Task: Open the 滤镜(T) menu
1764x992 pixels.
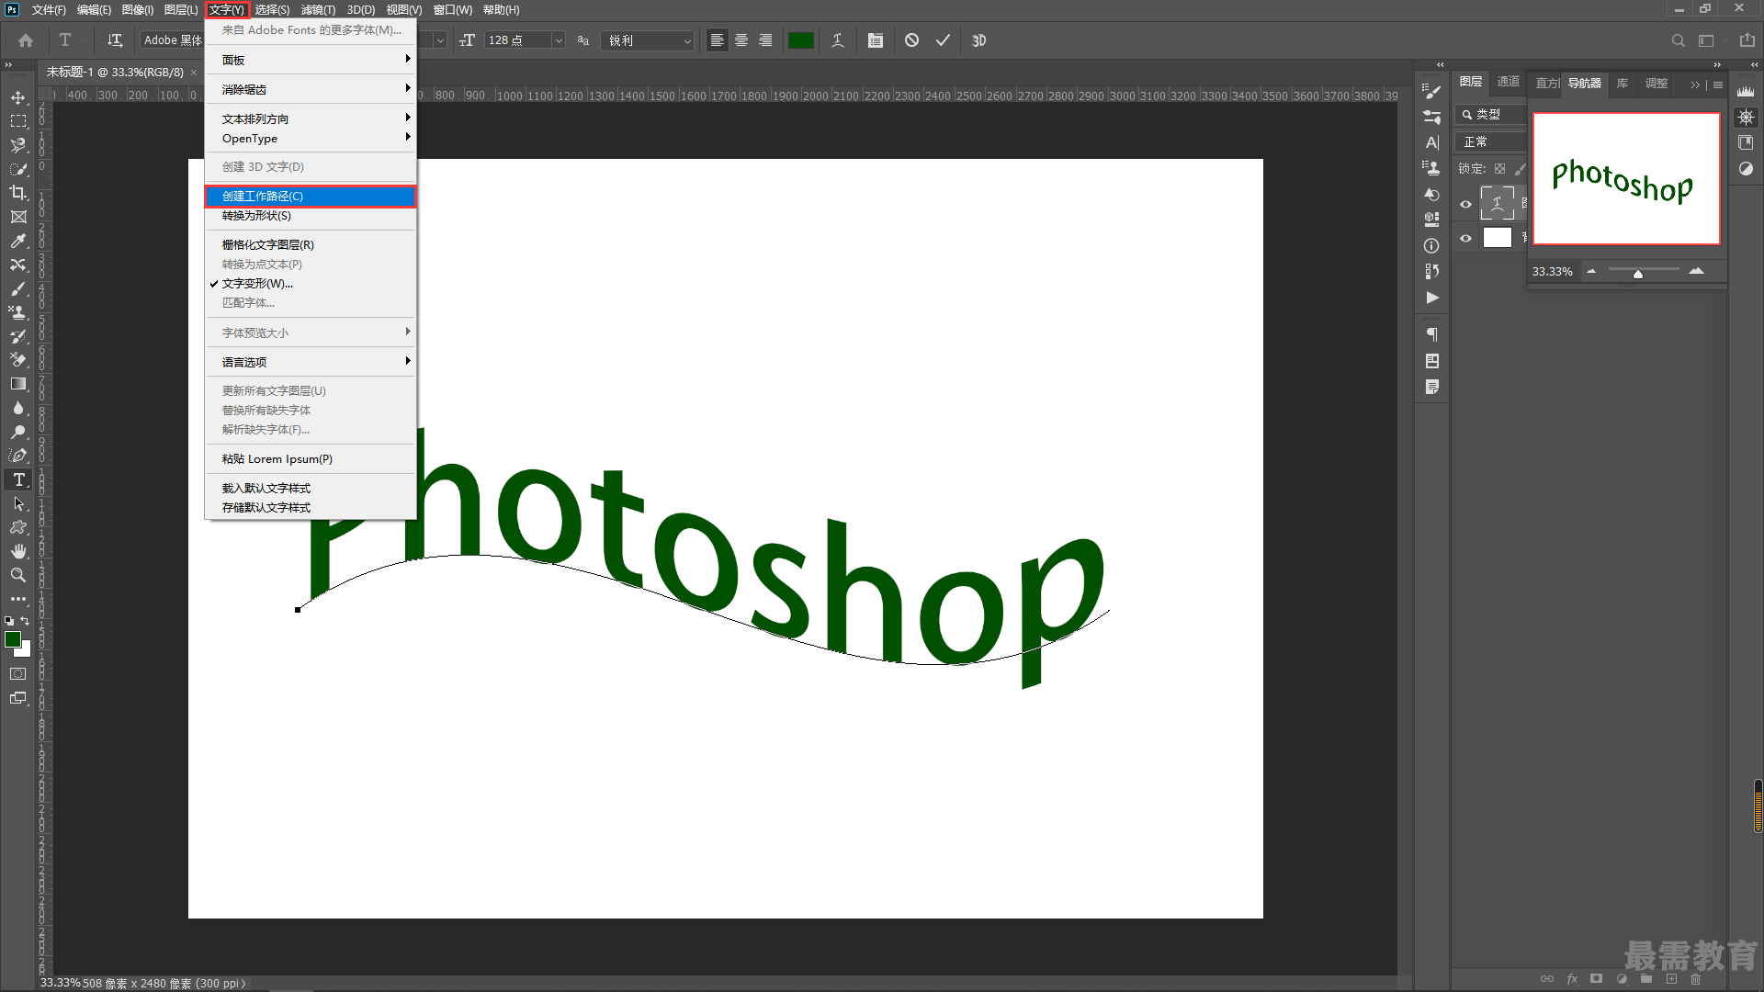Action: pos(318,10)
